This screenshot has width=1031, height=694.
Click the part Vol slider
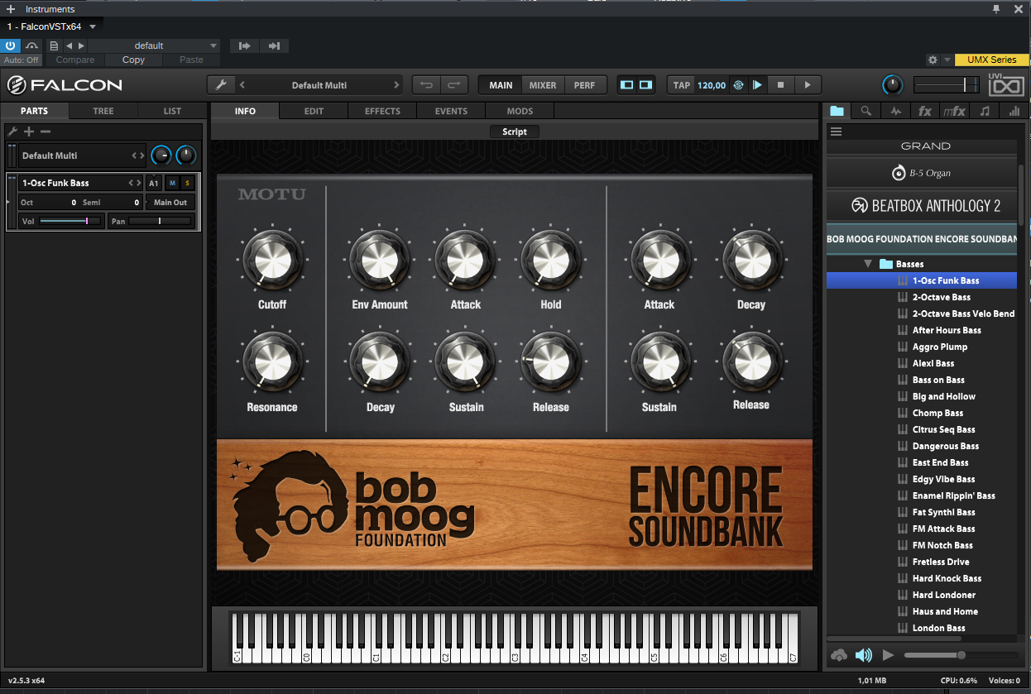click(x=70, y=221)
